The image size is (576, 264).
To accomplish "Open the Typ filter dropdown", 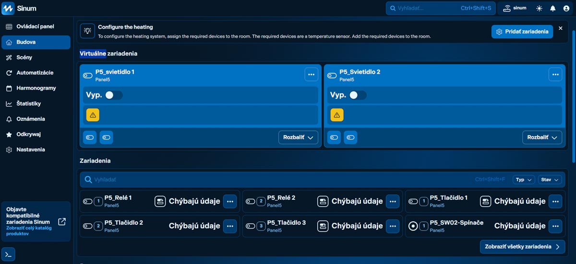I will click(523, 180).
